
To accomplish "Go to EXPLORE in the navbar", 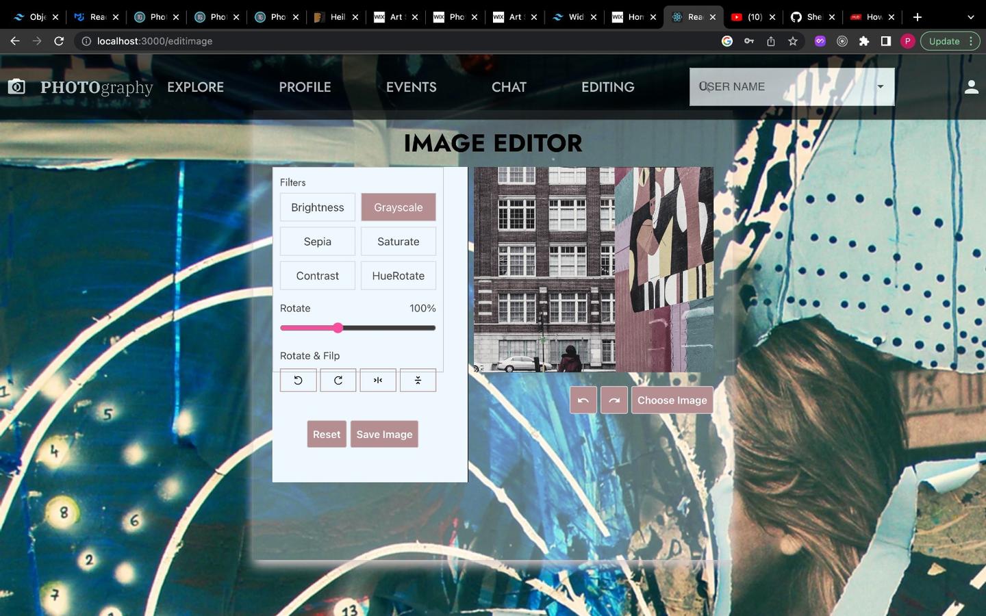I will coord(195,87).
